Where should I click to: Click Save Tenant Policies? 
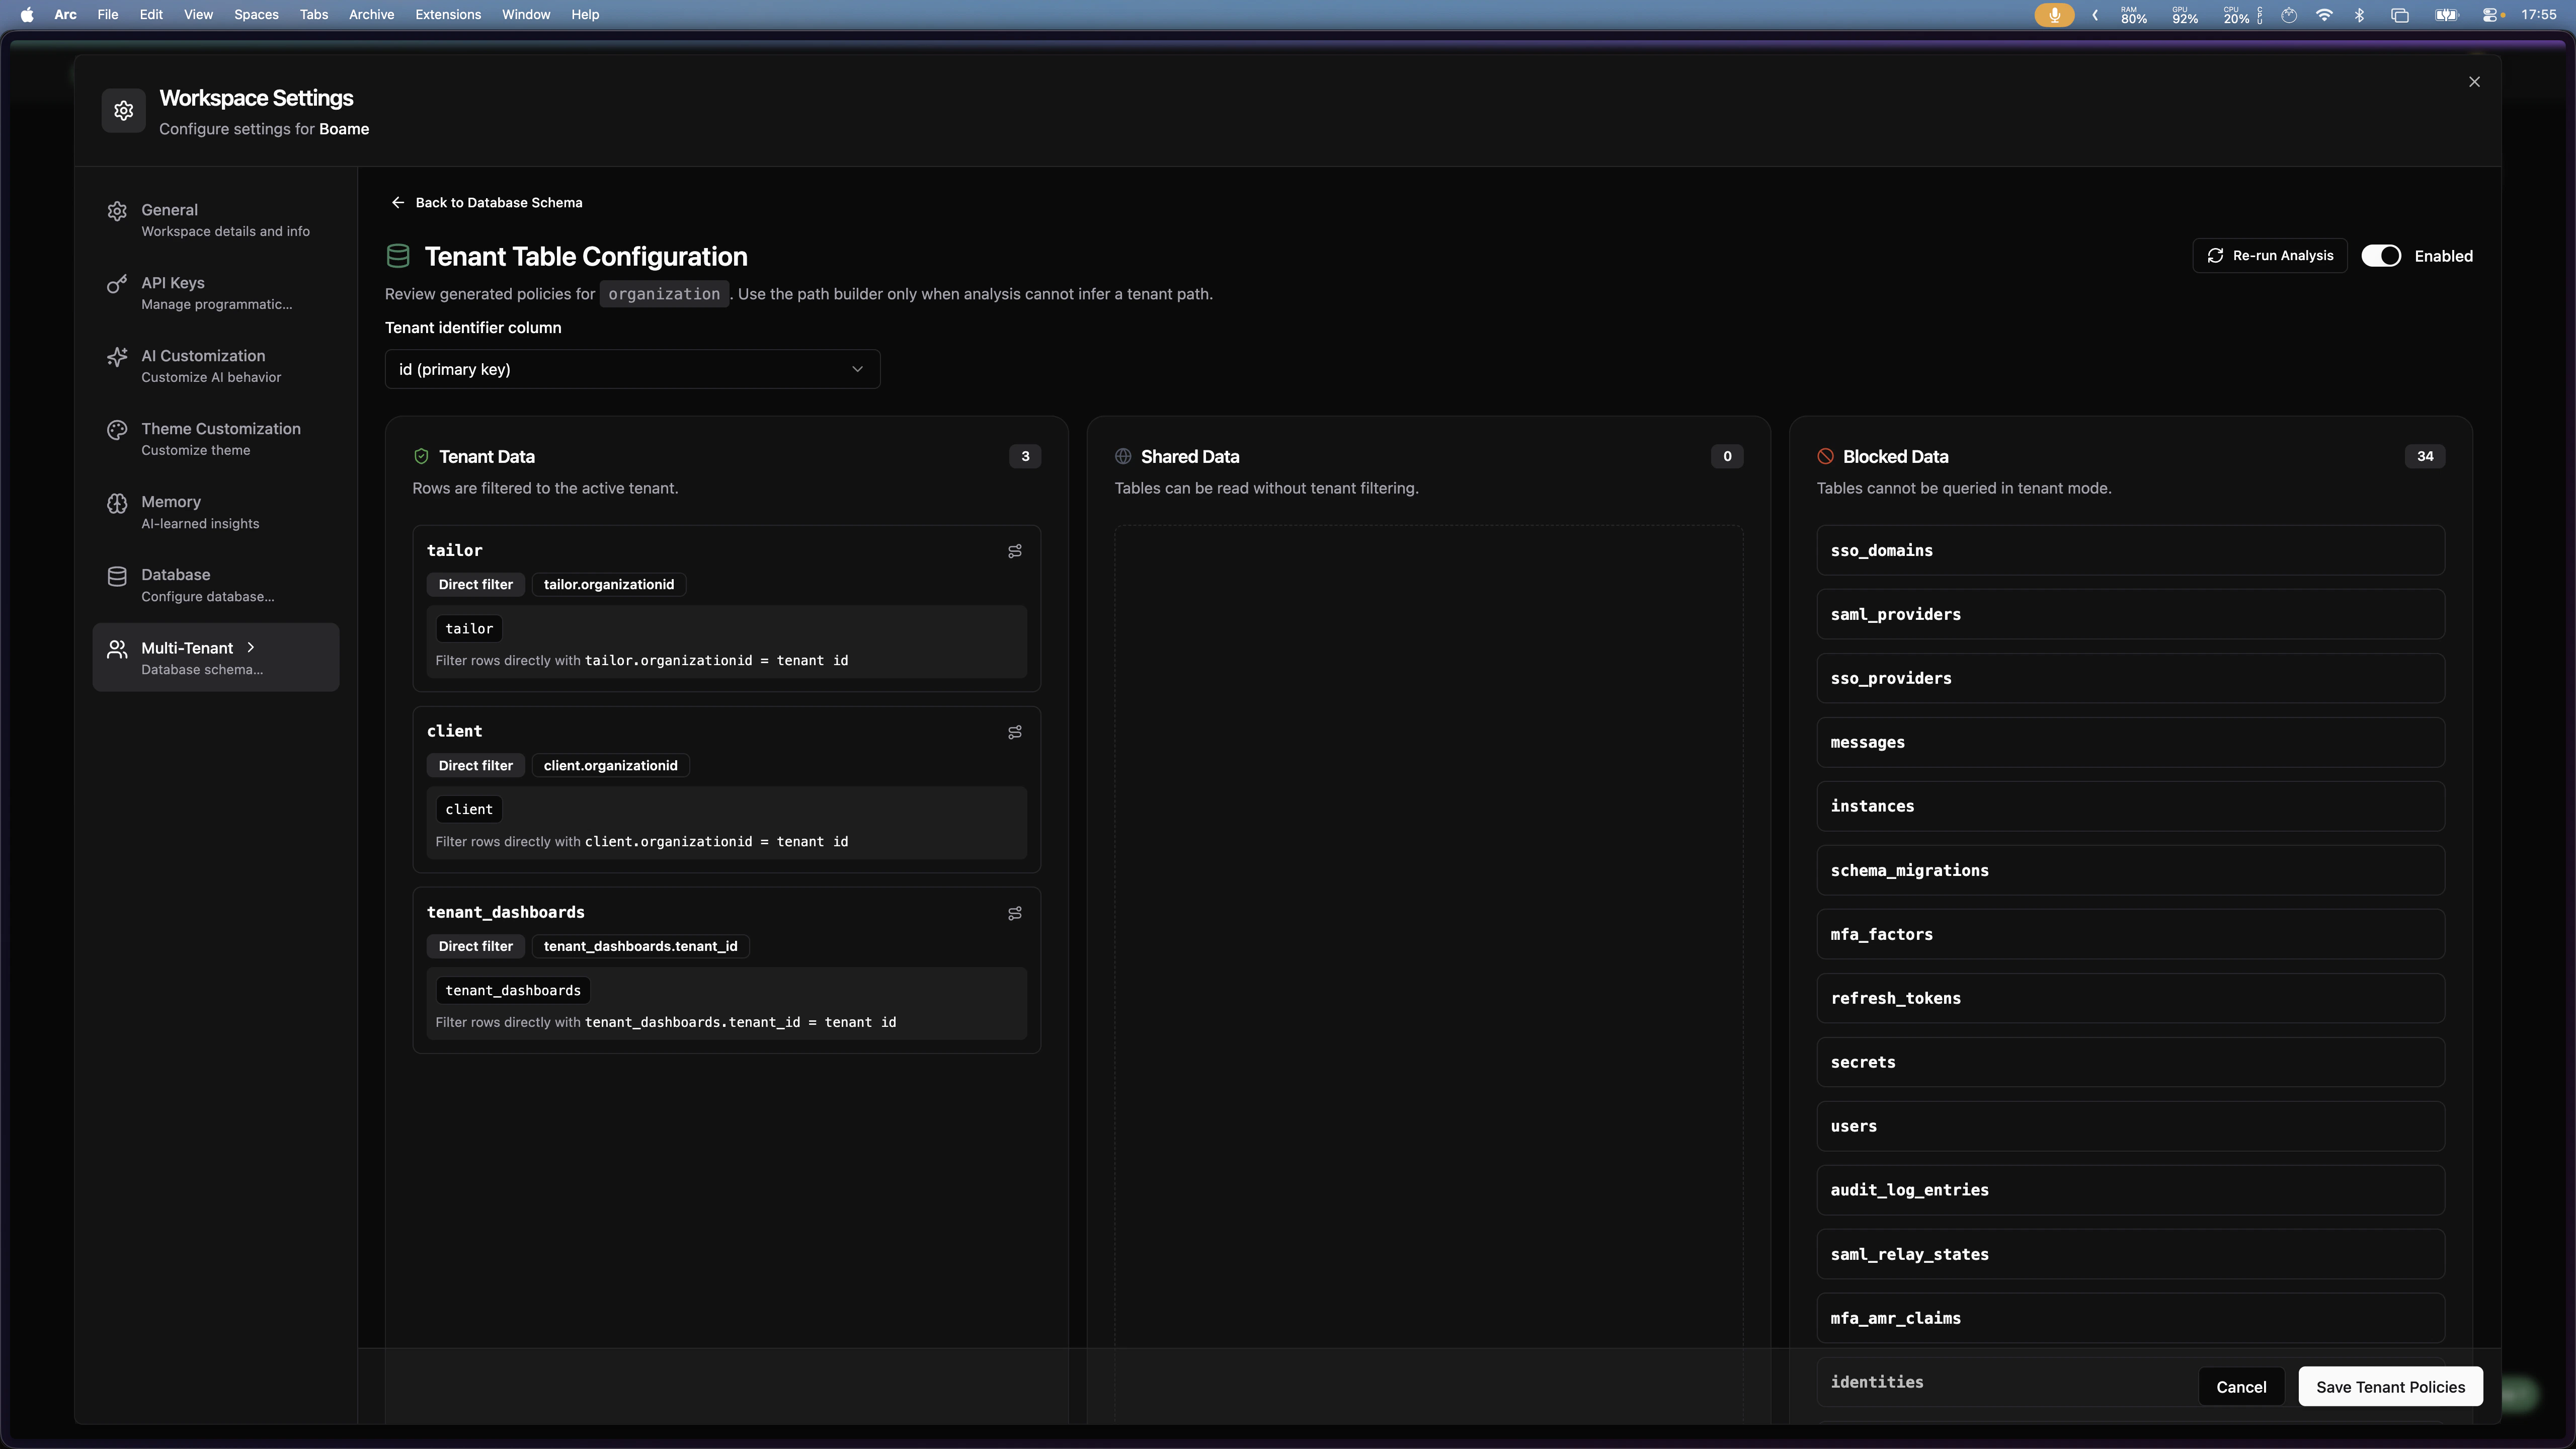(x=2390, y=1387)
